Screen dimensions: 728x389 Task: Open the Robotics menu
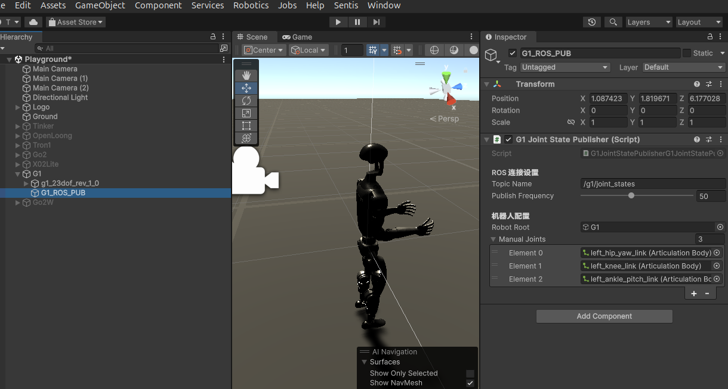pyautogui.click(x=251, y=5)
